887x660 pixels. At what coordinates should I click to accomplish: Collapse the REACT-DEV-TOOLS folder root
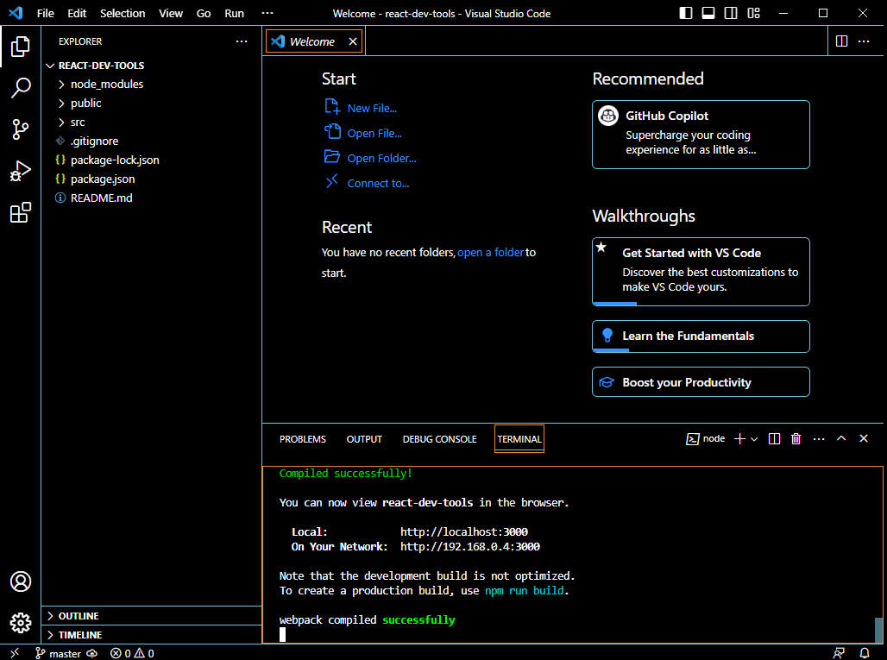(x=152, y=66)
